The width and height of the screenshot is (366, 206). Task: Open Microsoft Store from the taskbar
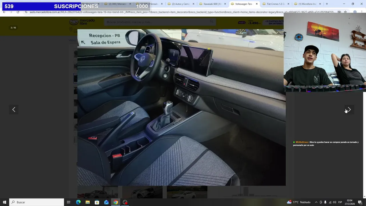[x=97, y=202]
